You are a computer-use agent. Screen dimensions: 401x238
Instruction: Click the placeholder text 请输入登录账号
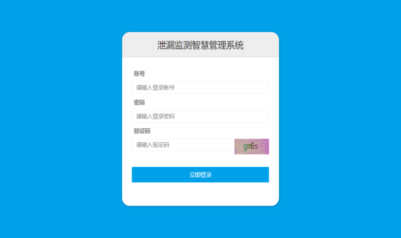[156, 88]
